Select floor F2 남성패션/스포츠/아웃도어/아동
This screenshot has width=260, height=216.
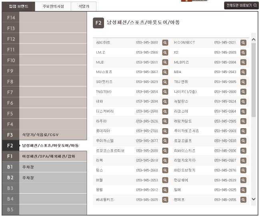click(x=44, y=145)
